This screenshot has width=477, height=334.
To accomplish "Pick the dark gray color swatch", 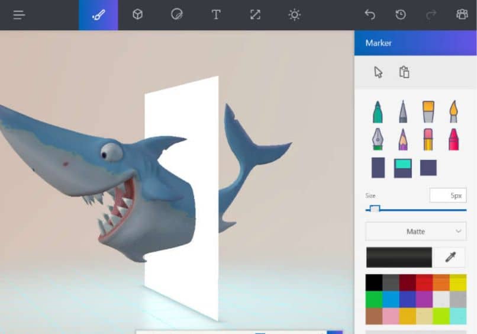I will pyautogui.click(x=391, y=282).
